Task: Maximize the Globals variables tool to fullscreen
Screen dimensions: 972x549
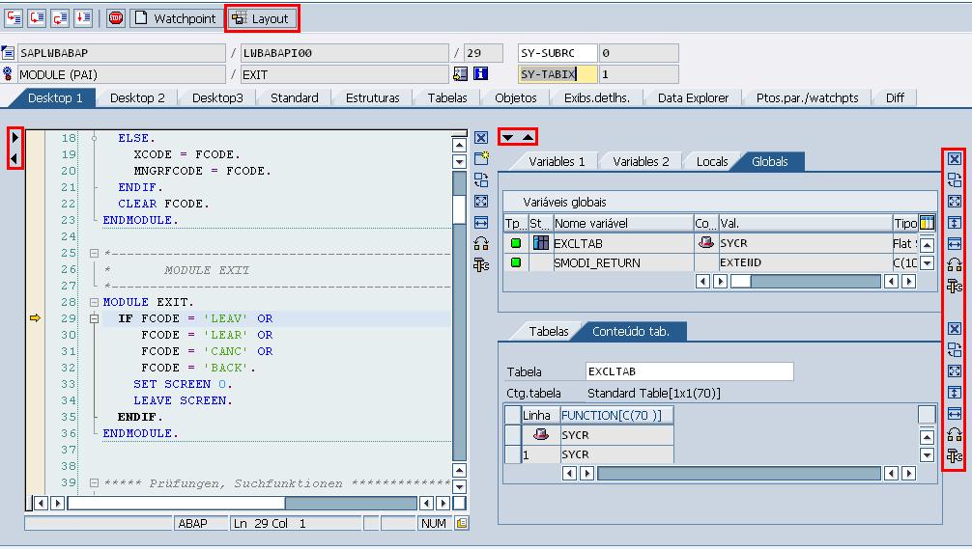Action: (954, 201)
